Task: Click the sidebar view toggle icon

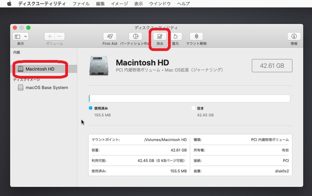Action: pyautogui.click(x=17, y=37)
